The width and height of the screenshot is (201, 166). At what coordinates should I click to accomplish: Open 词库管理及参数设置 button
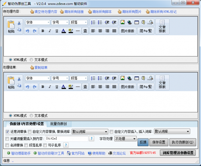(178, 153)
